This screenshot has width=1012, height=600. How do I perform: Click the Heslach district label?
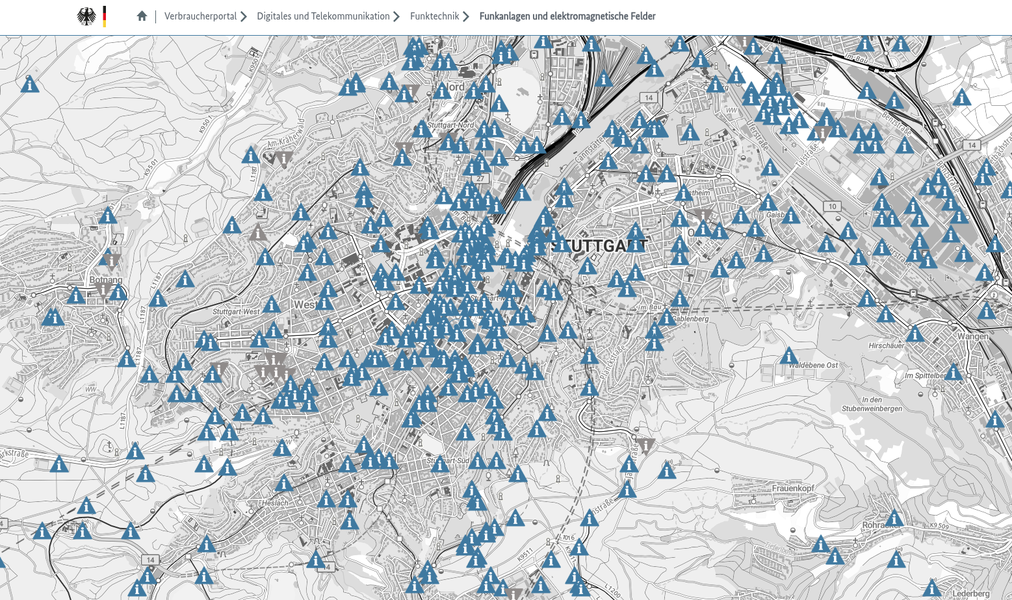[x=276, y=503]
